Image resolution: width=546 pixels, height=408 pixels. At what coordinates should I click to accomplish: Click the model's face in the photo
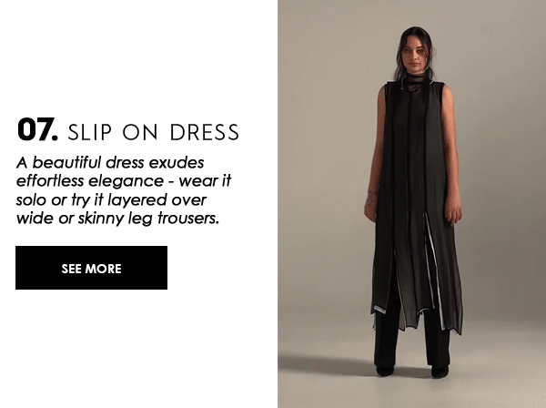(414, 56)
